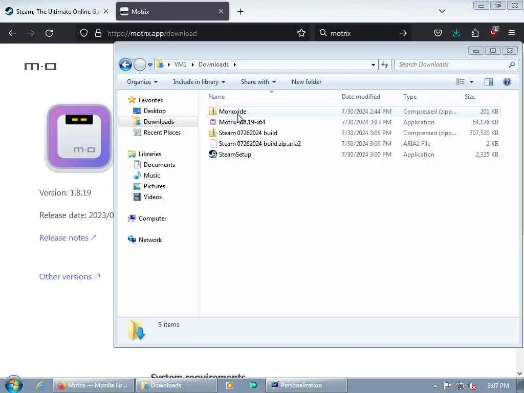Image resolution: width=524 pixels, height=393 pixels.
Task: Sort by Type column header
Action: tap(430, 97)
